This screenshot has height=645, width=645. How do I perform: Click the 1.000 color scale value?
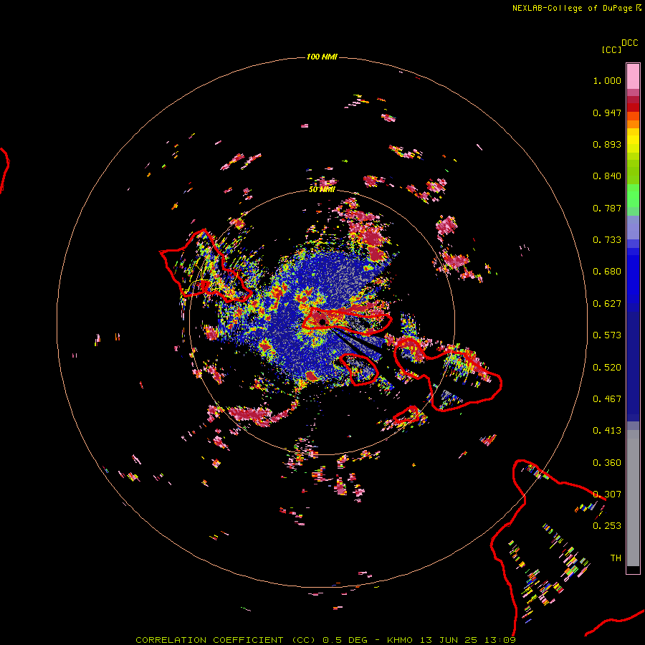[x=607, y=80]
